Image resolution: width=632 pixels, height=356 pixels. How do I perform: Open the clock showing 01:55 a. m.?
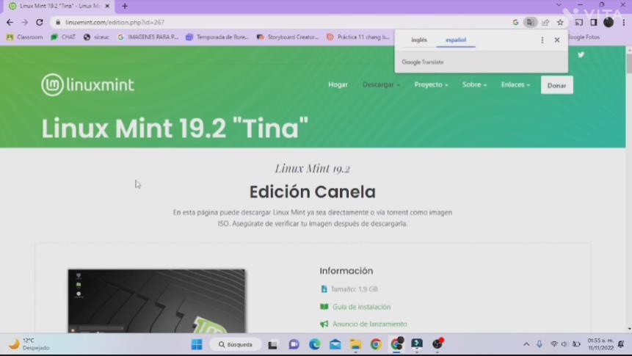pyautogui.click(x=600, y=344)
